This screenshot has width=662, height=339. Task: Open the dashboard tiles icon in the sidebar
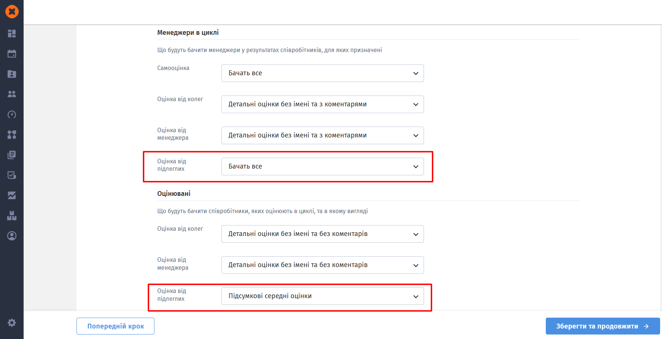[x=12, y=34]
